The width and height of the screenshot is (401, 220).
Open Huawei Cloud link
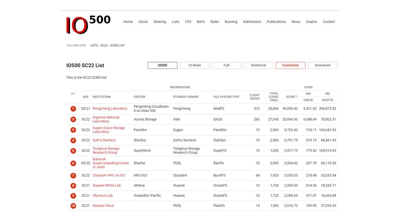pos(103,206)
